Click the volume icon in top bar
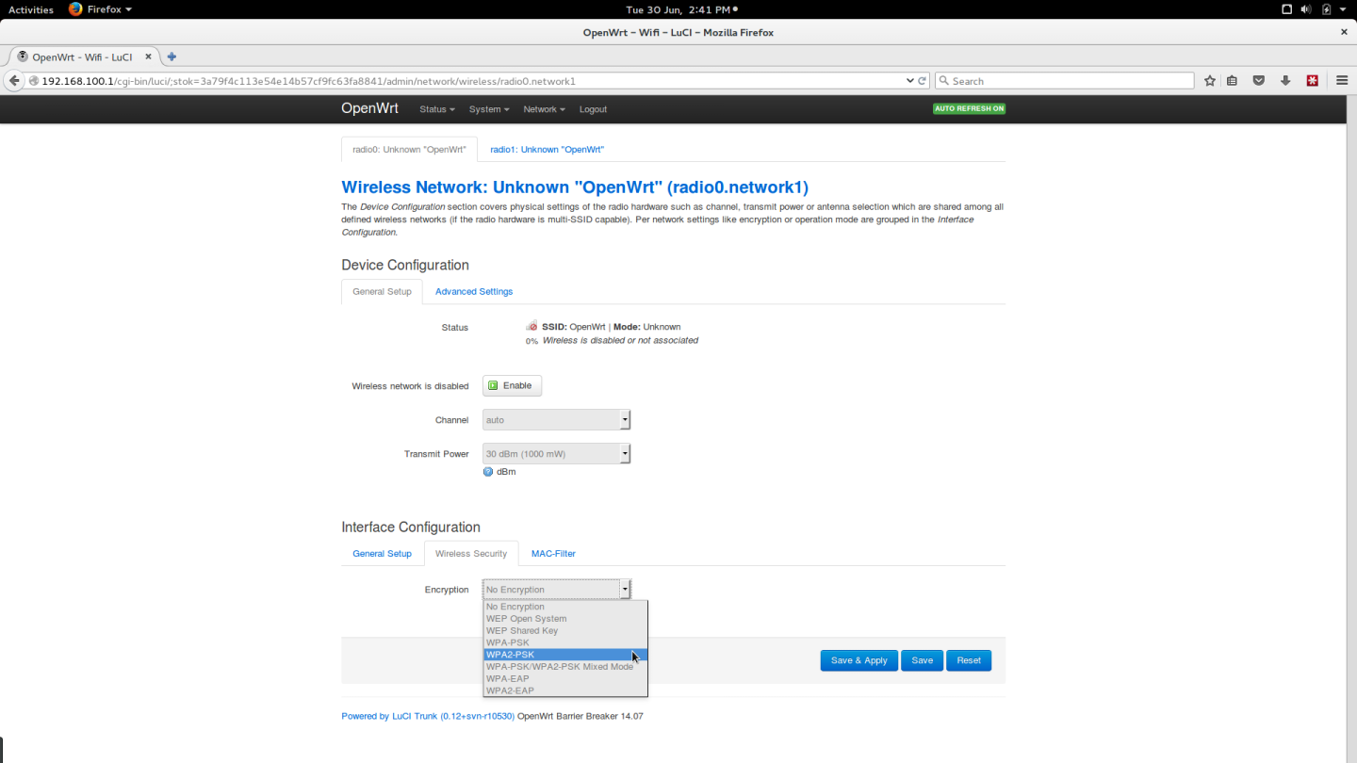This screenshot has height=763, width=1357. coord(1306,9)
